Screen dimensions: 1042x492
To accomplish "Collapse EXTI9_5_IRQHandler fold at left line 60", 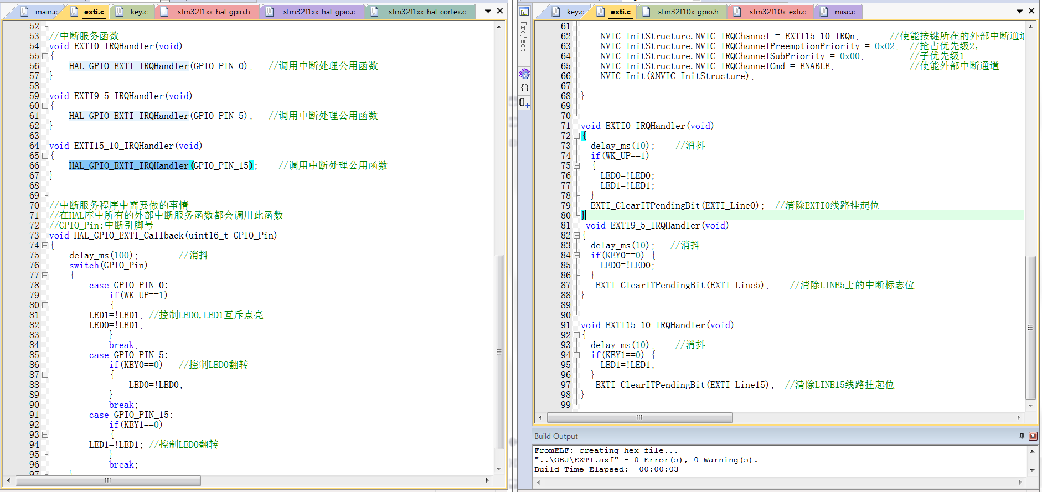I will [45, 106].
